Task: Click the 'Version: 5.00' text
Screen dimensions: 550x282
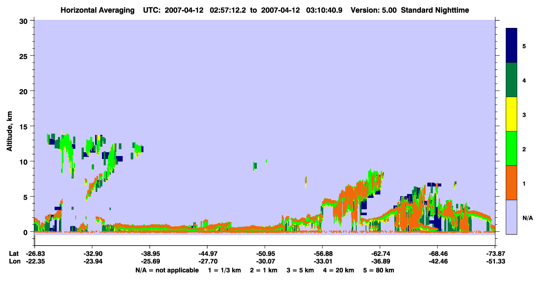Action: coord(374,10)
